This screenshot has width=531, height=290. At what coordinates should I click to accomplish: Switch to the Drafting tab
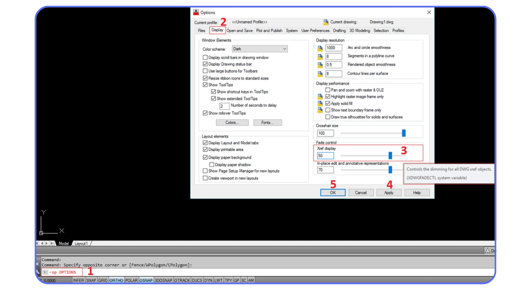pyautogui.click(x=339, y=31)
